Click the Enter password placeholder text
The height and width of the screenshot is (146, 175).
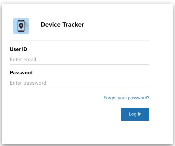tap(28, 83)
